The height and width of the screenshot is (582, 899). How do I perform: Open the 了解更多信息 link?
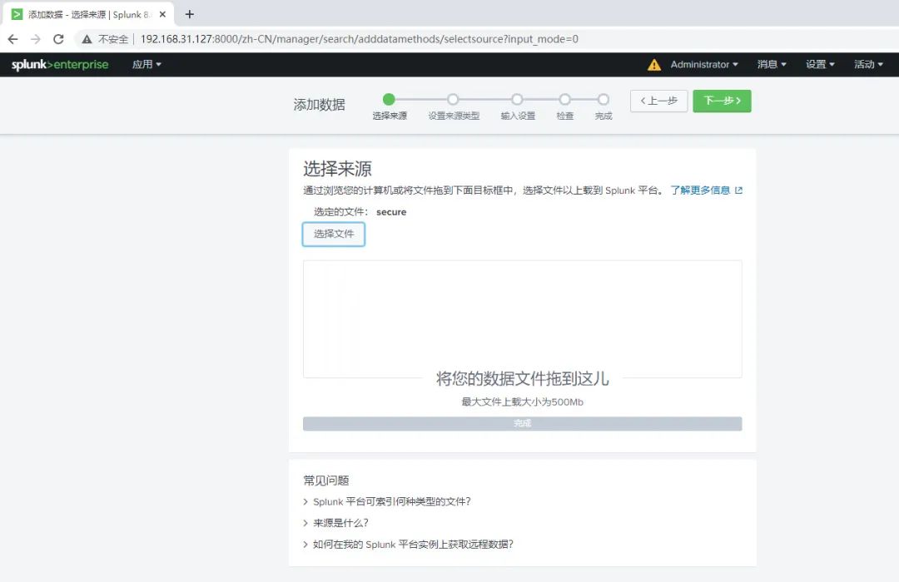(700, 190)
